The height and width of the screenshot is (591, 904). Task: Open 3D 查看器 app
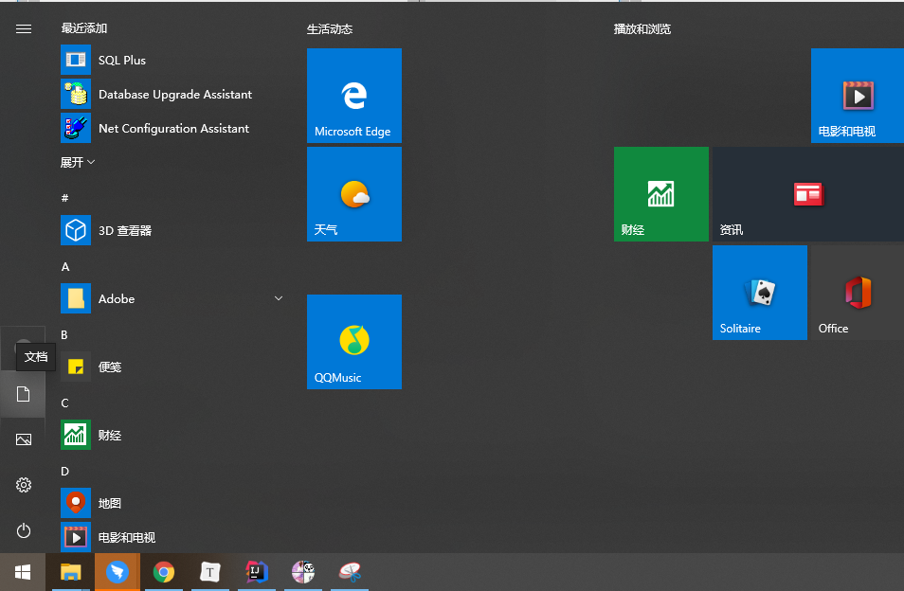[x=173, y=230]
